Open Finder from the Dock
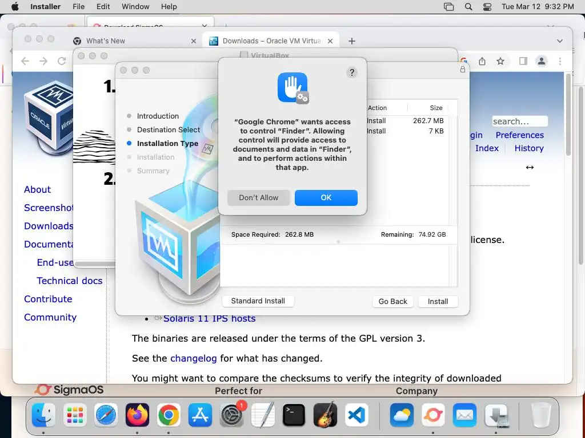This screenshot has height=438, width=585. tap(43, 415)
